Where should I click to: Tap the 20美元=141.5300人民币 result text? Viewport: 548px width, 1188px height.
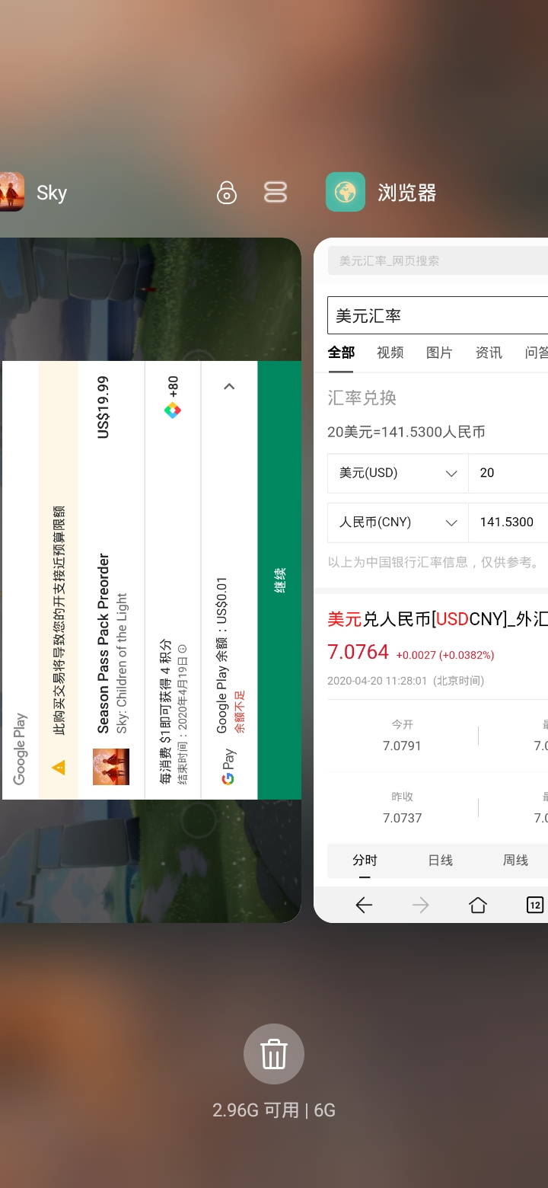406,432
